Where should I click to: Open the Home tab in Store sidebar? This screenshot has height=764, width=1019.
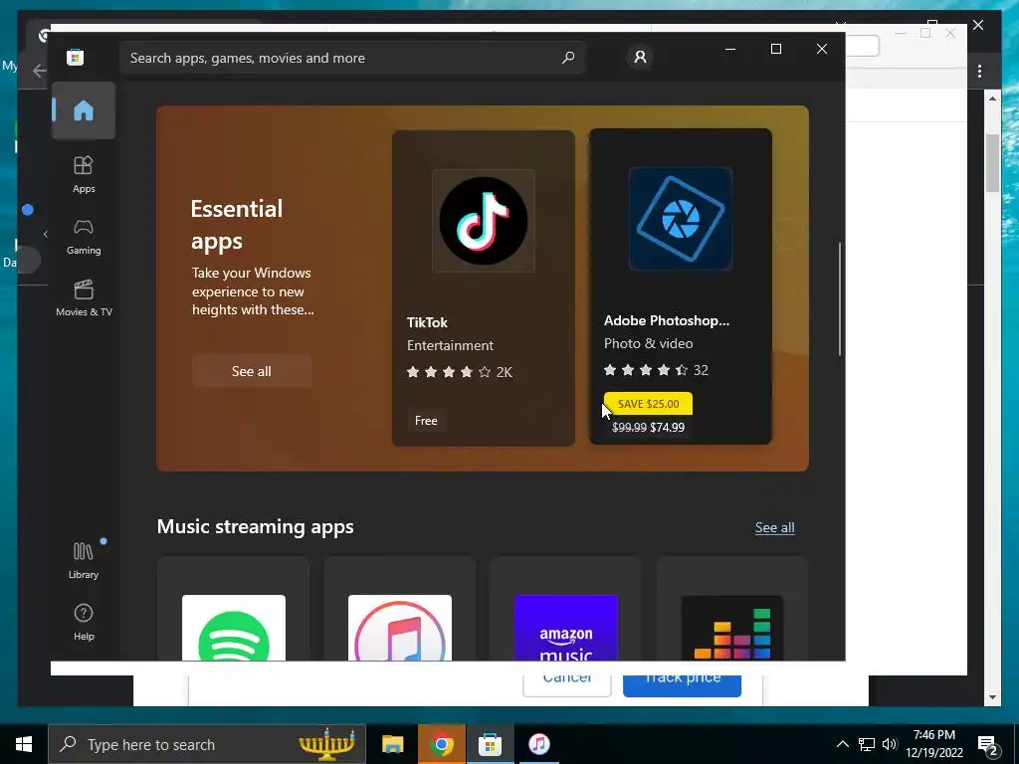(x=84, y=110)
